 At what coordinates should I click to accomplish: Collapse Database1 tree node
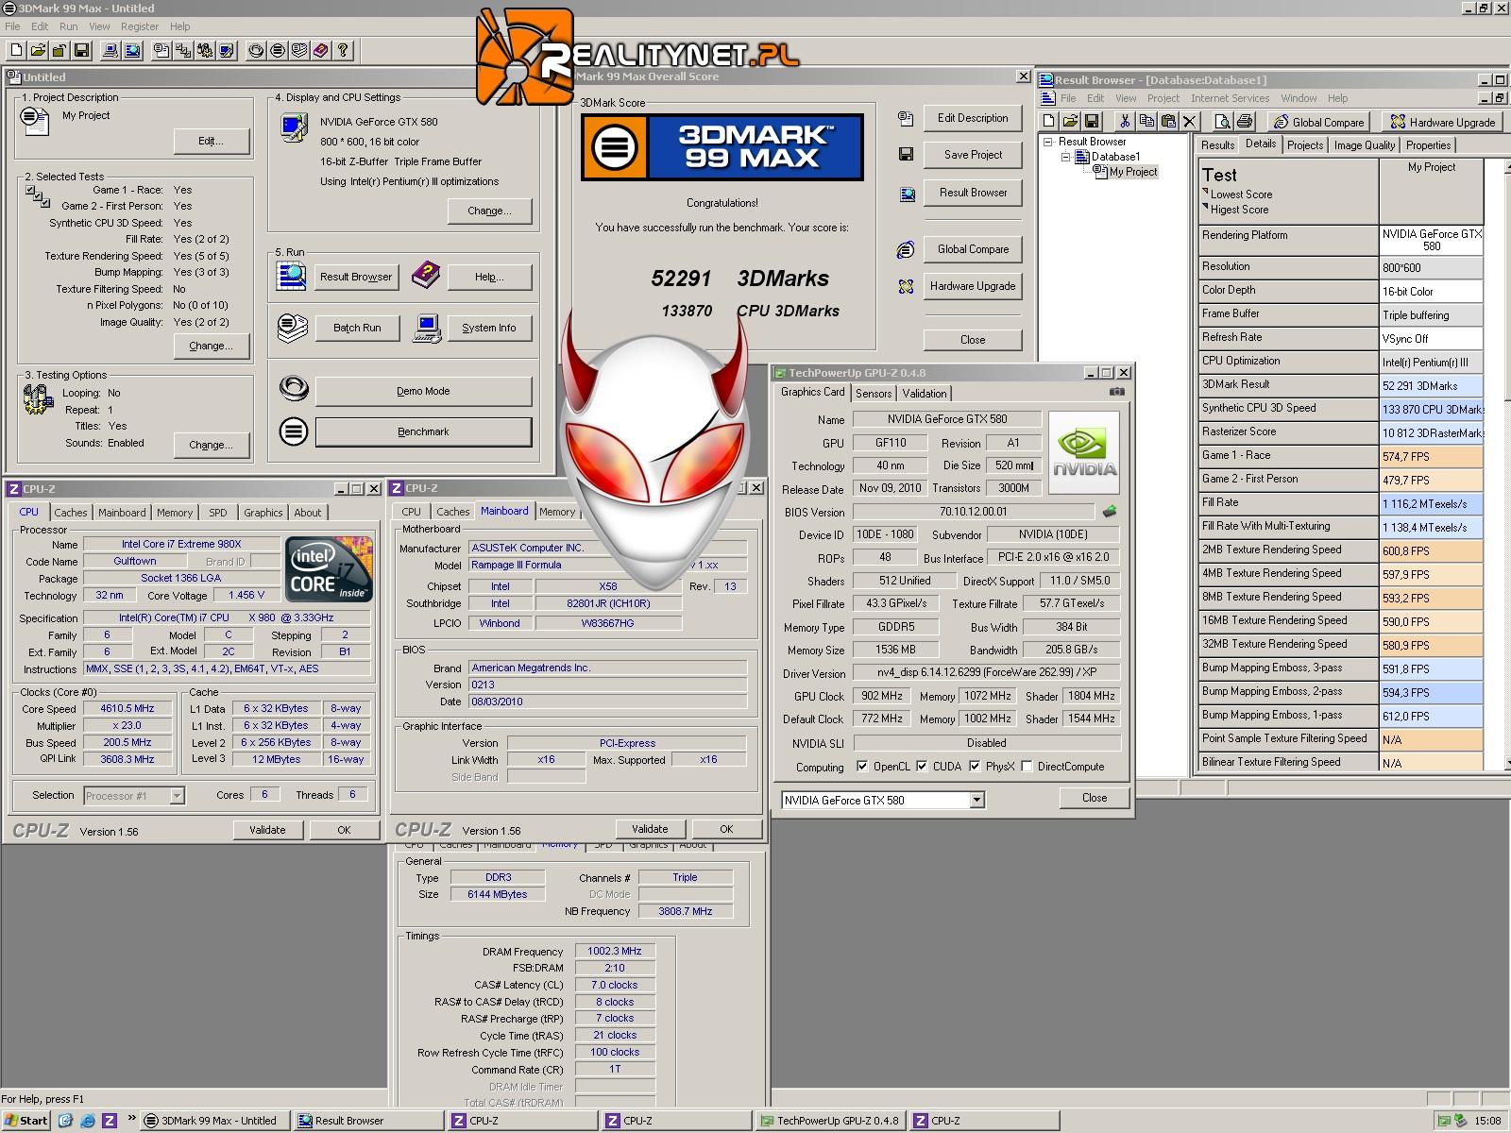(1066, 158)
